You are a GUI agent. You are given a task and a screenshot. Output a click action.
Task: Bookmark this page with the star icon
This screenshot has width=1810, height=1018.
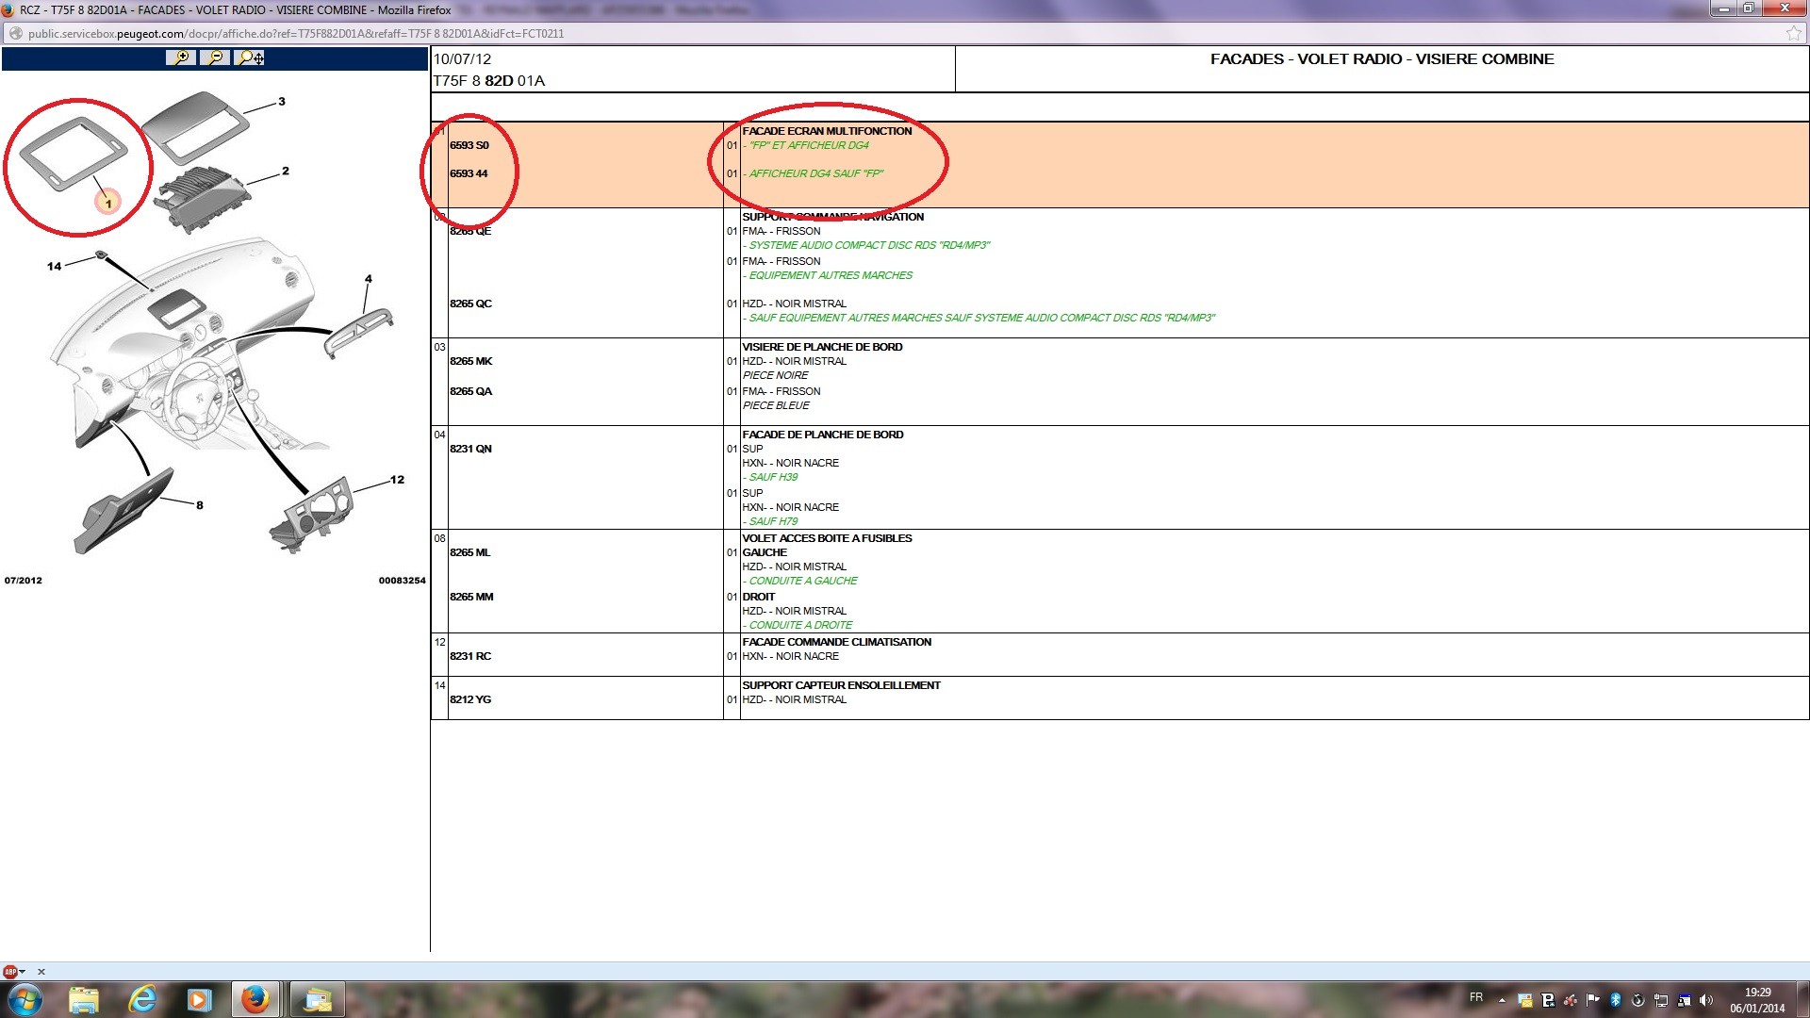pos(1793,33)
